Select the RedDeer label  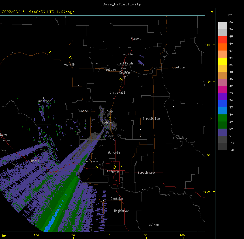click(125, 72)
